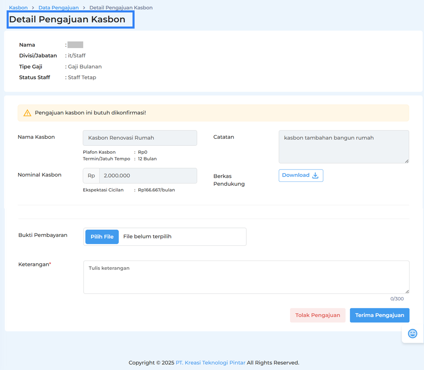Focus the Keterangan text area

coord(246,277)
